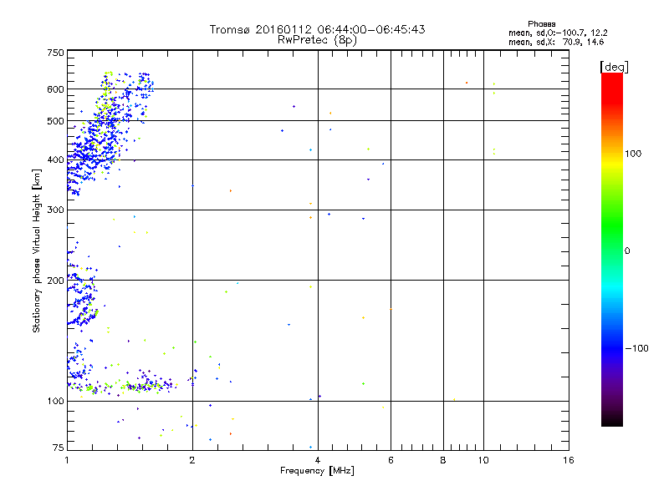Click the '8' MHz frequency tick label

pyautogui.click(x=443, y=460)
